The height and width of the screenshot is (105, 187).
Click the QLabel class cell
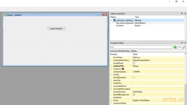click(138, 26)
